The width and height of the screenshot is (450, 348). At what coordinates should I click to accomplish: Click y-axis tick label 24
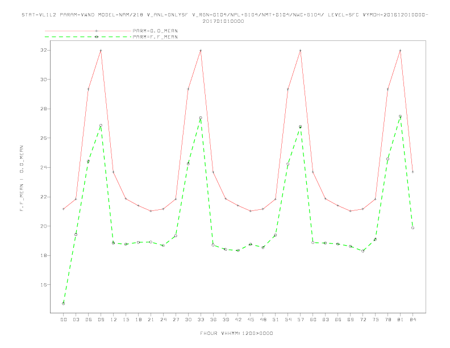(x=43, y=167)
